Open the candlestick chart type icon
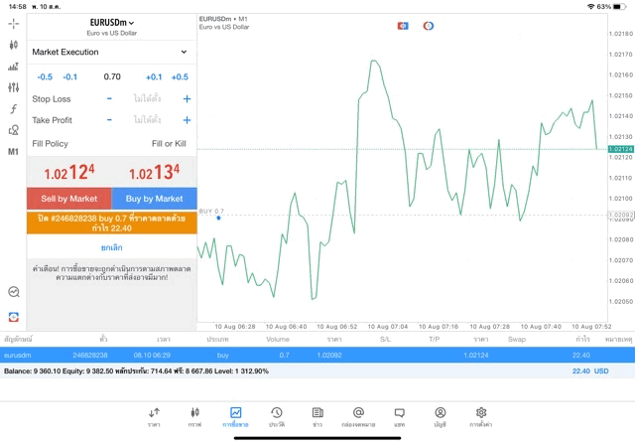The height and width of the screenshot is (444, 635). tap(13, 45)
